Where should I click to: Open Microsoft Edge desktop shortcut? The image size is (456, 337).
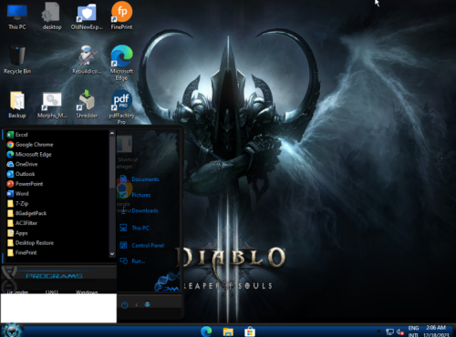121,63
